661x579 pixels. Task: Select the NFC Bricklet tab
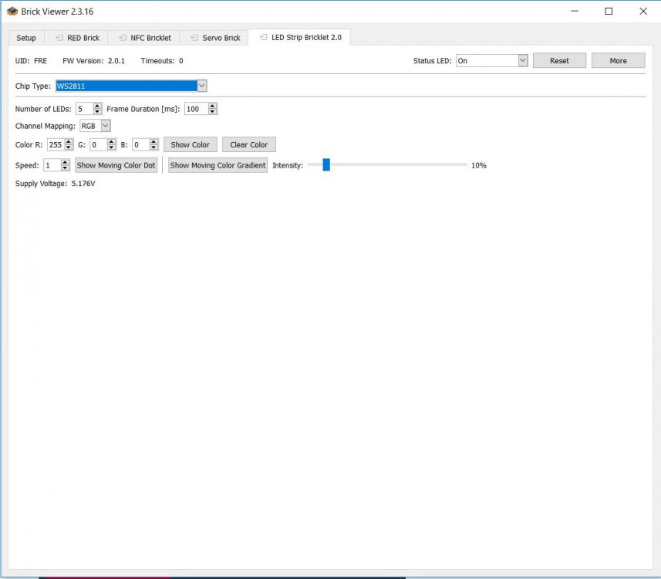[144, 38]
